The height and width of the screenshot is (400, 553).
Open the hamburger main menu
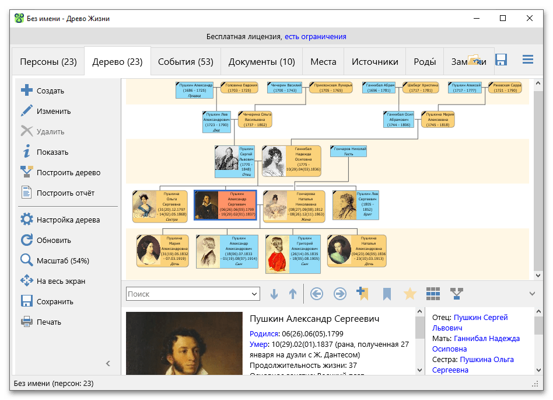528,60
